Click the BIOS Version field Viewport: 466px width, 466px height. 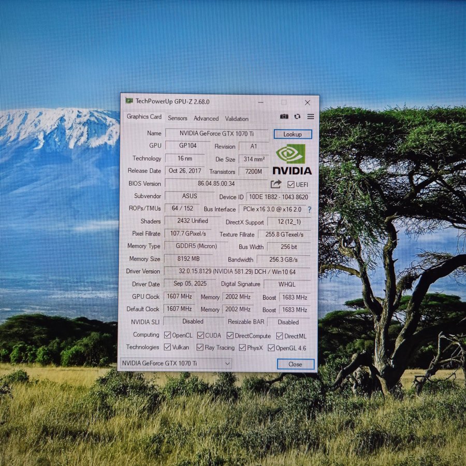216,183
